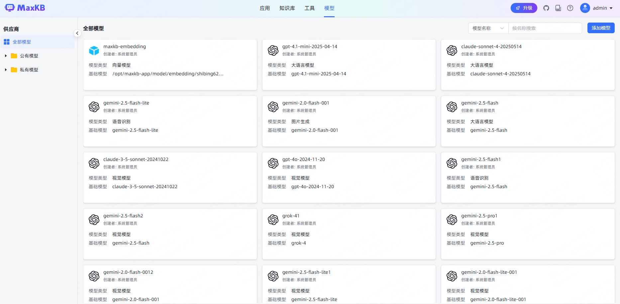Click the gemini-2.5-flash-lite card icon

click(94, 107)
